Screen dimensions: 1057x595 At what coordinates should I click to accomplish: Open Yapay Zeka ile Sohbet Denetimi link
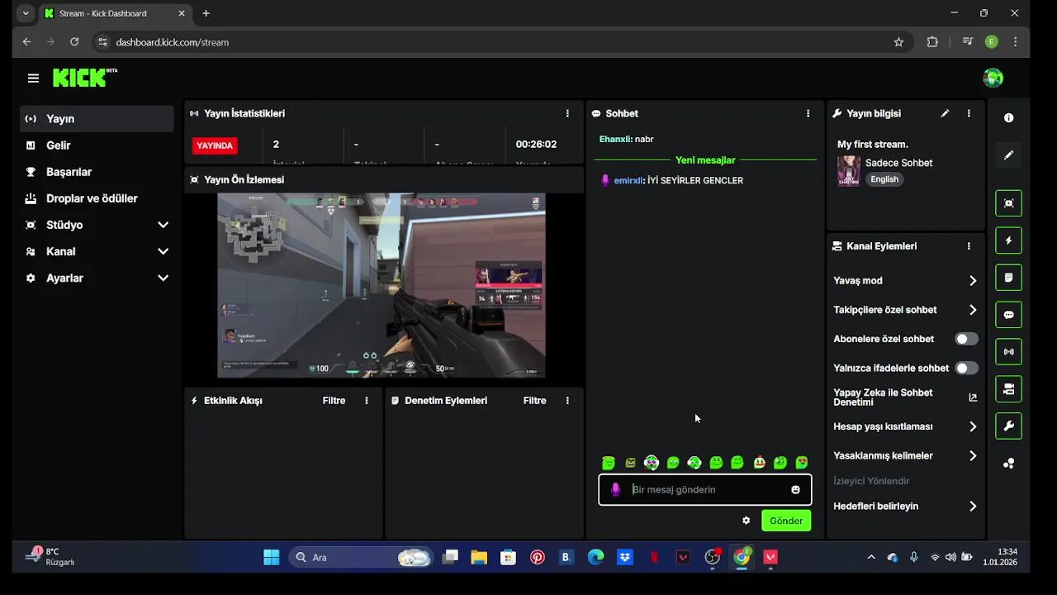click(x=905, y=397)
